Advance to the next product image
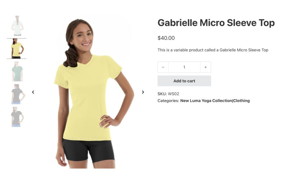This screenshot has height=177, width=282. click(x=143, y=92)
